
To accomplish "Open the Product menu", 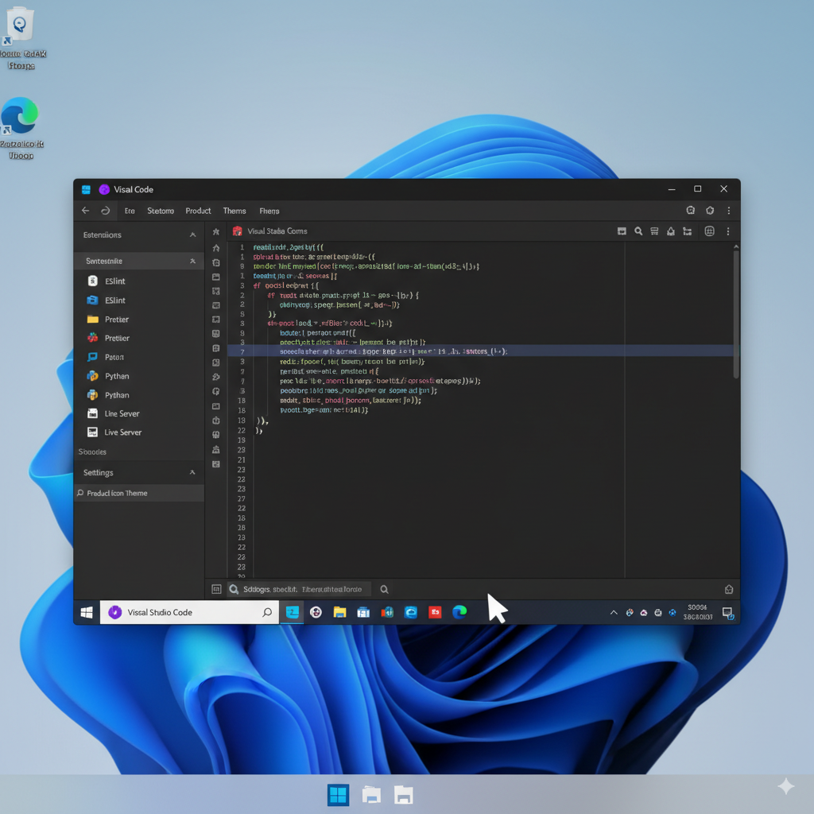I will (x=198, y=211).
